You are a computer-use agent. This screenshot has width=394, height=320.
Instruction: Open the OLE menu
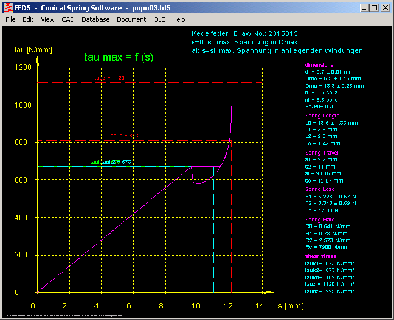(x=159, y=19)
